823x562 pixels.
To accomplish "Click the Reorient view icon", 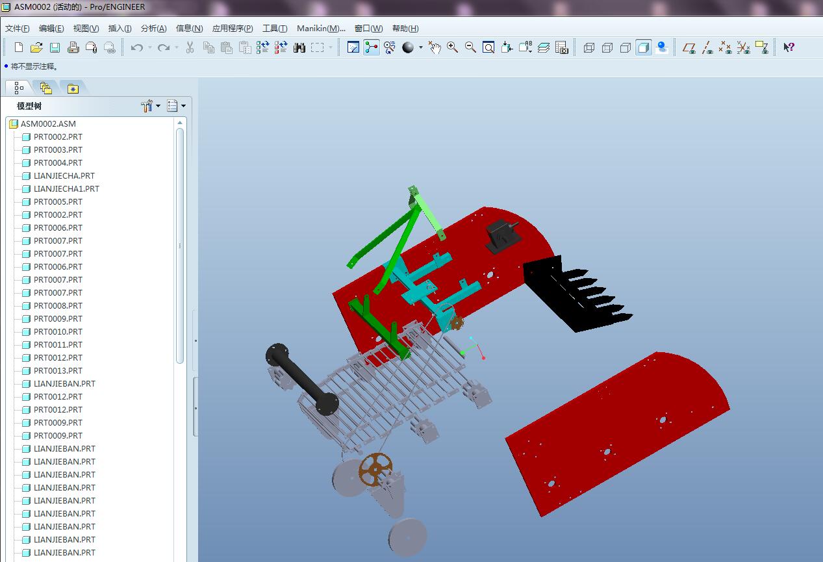I will pos(507,47).
